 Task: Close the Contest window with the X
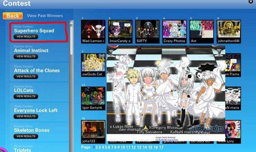point(251,1)
